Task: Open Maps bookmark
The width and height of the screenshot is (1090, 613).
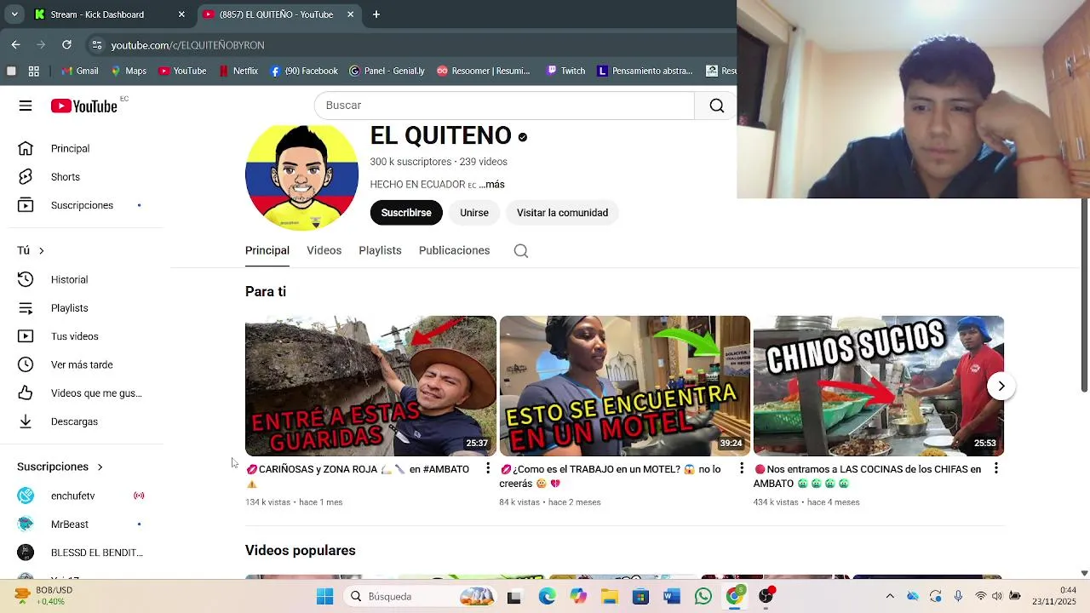Action: click(128, 71)
